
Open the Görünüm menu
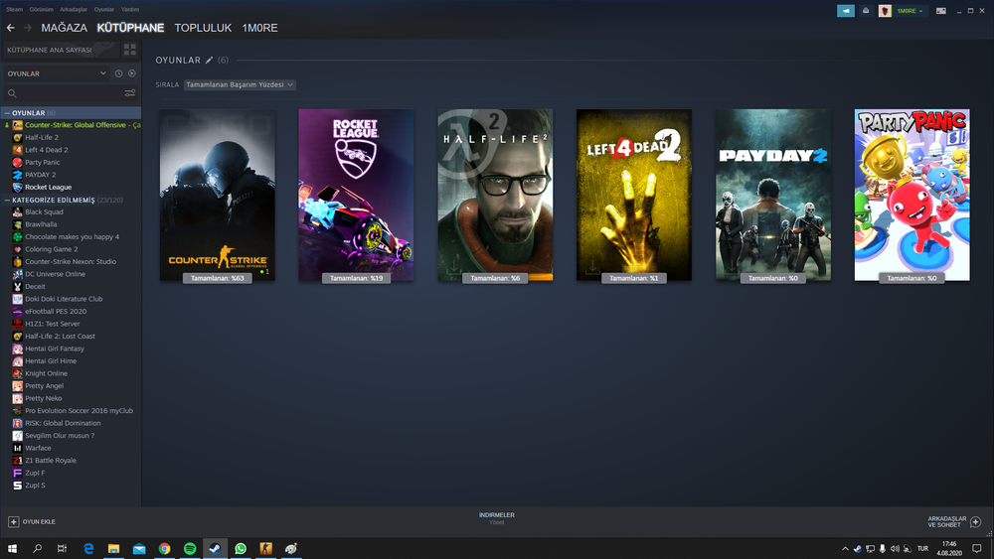41,10
